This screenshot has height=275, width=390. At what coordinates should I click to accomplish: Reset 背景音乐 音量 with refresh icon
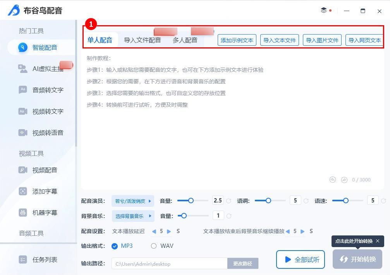pos(229,216)
